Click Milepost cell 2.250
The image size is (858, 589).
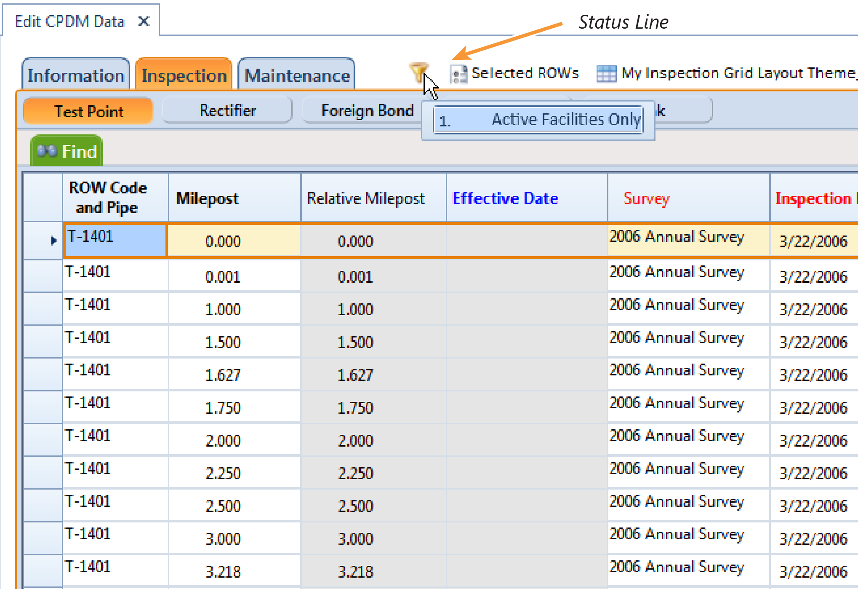[x=234, y=473]
